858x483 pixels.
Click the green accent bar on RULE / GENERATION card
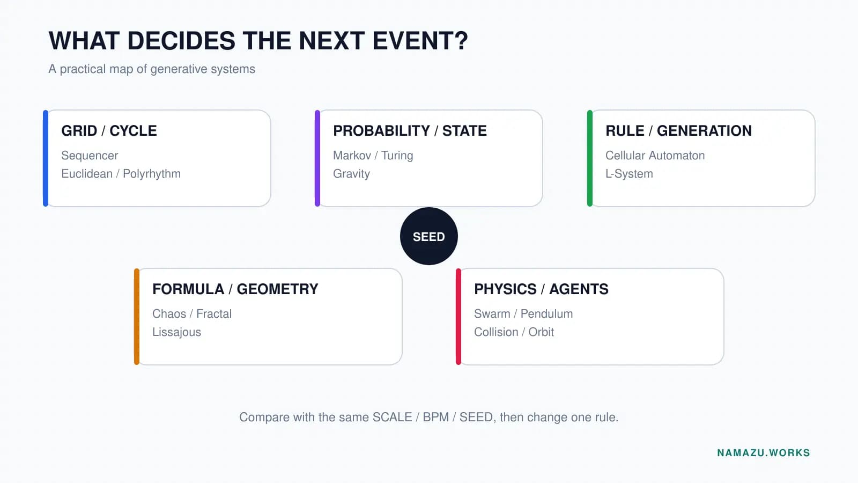tap(590, 158)
